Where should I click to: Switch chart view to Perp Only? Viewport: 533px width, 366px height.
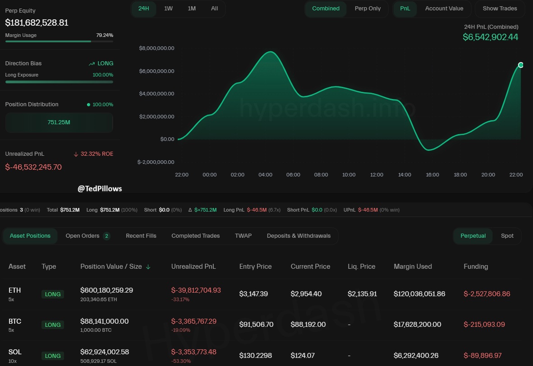click(367, 8)
